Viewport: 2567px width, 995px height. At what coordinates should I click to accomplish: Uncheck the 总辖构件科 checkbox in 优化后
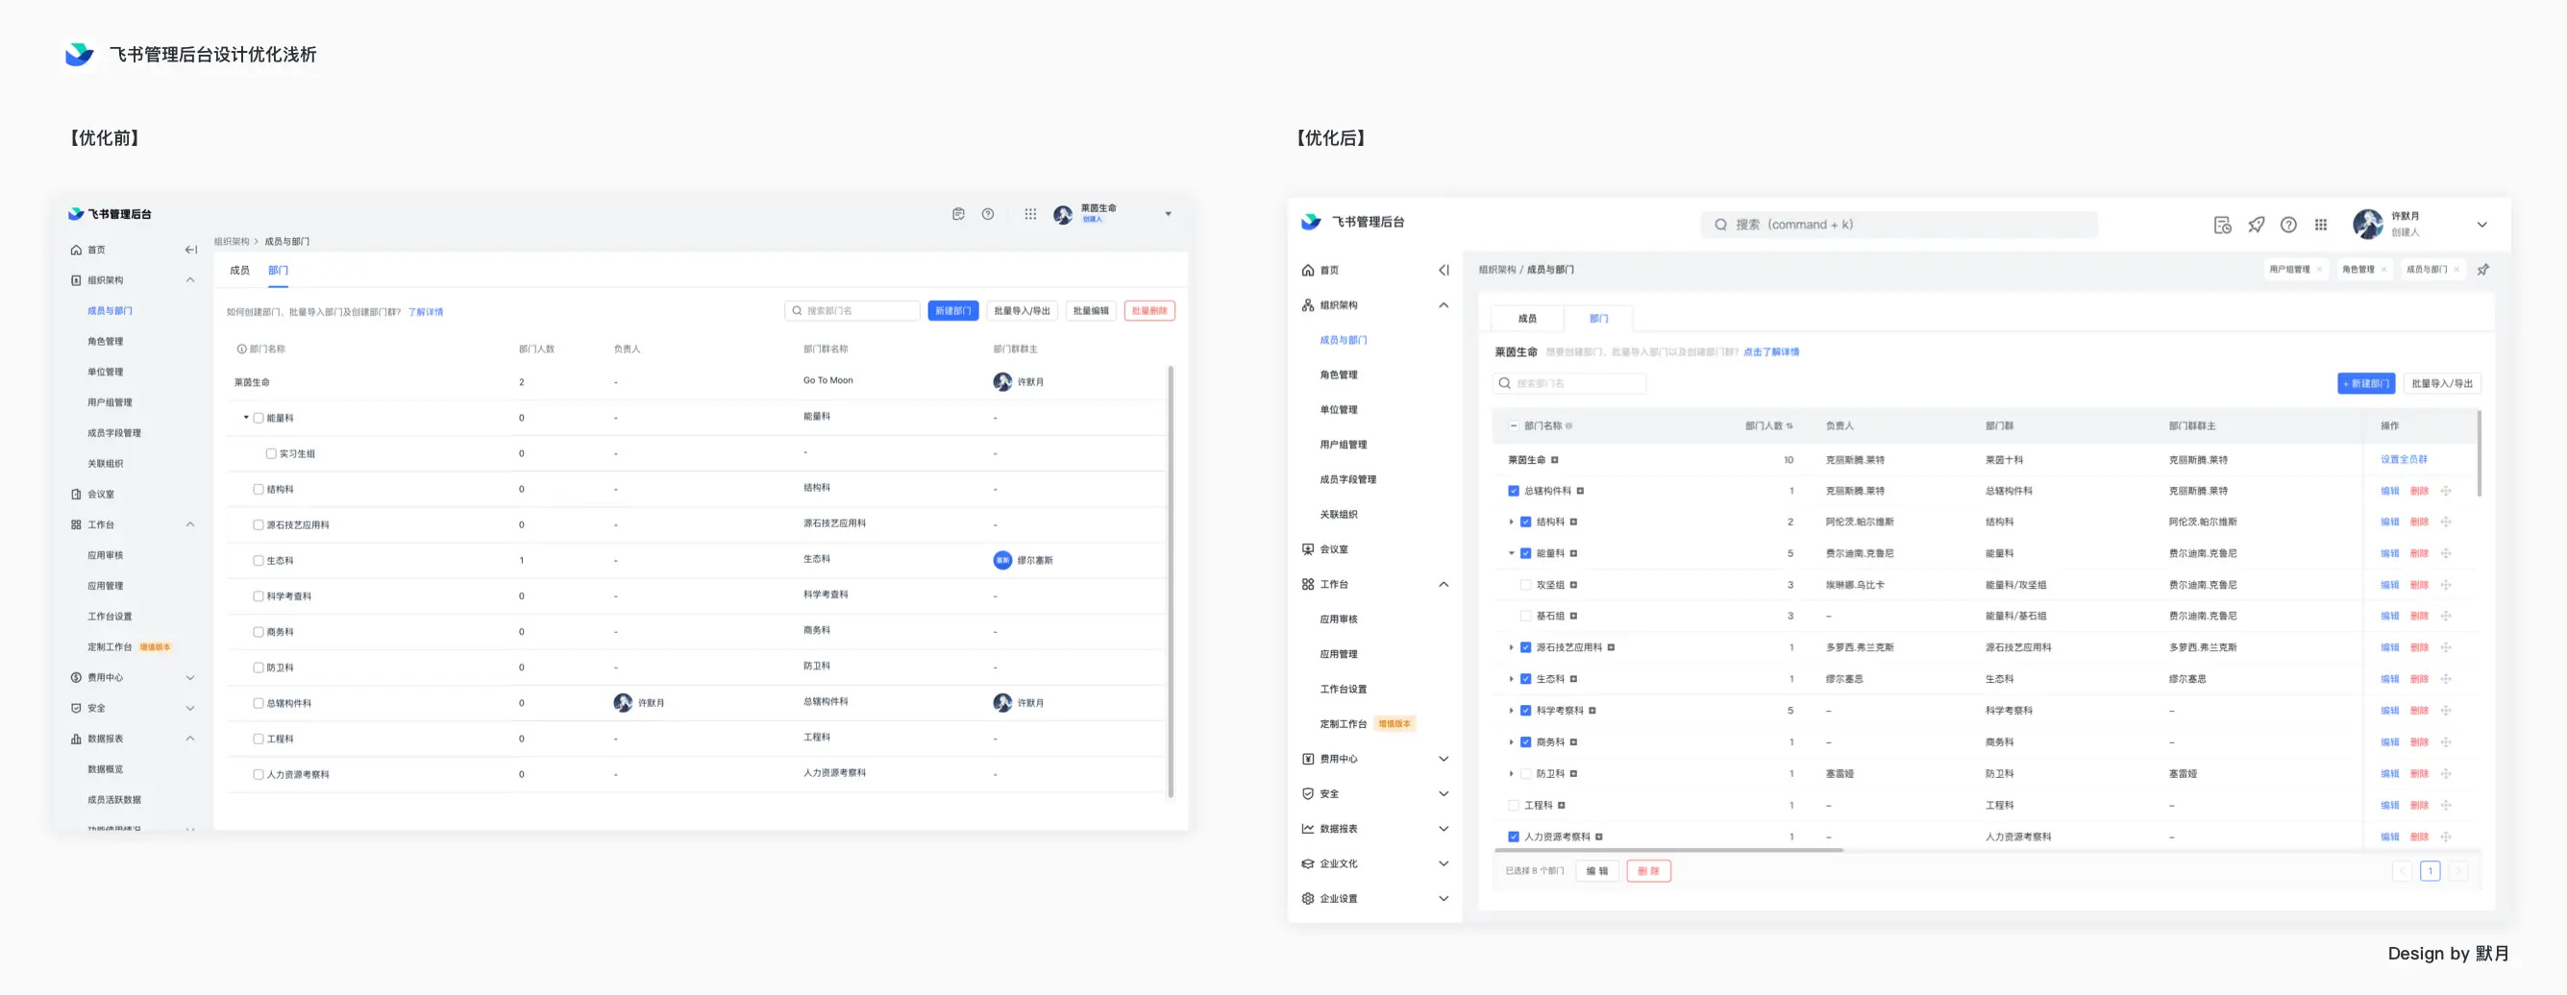tap(1513, 490)
